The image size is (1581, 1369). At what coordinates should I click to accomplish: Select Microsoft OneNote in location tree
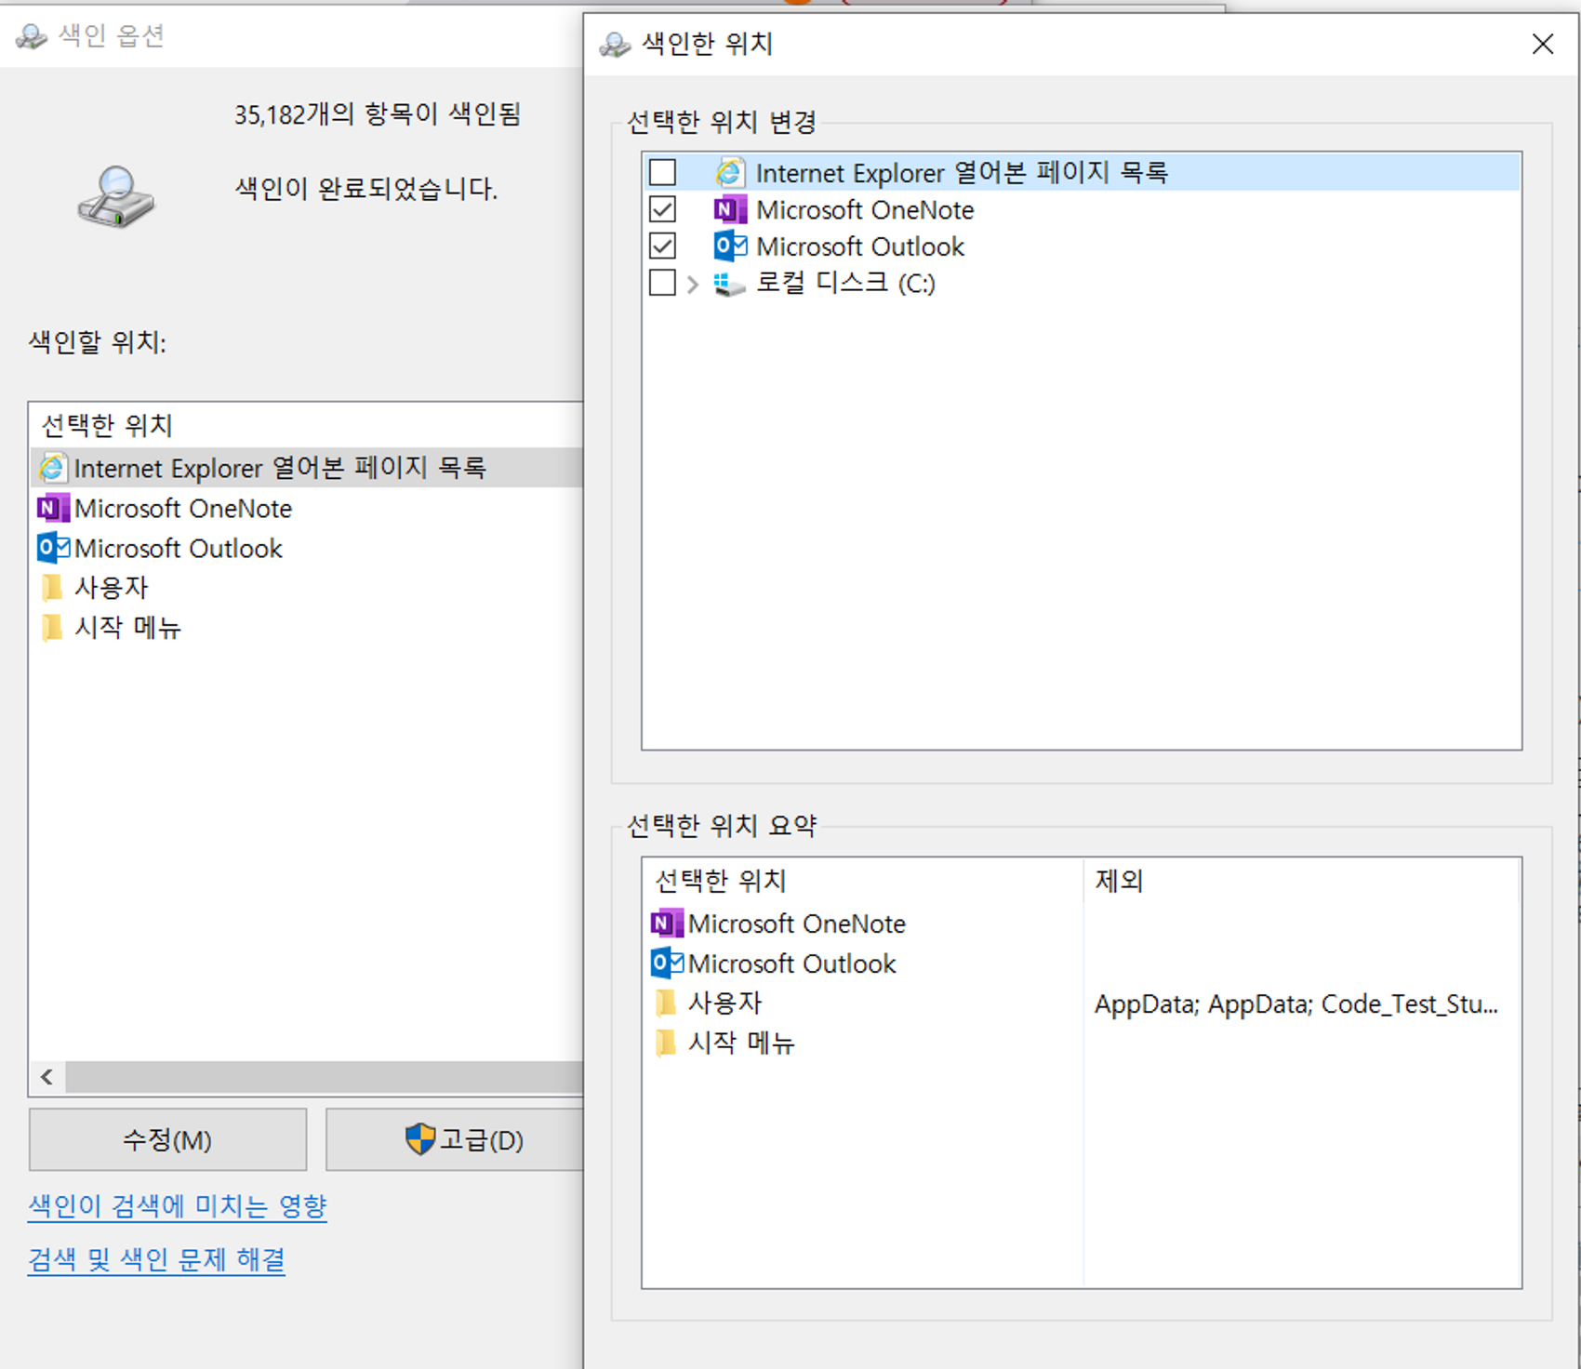click(x=865, y=210)
